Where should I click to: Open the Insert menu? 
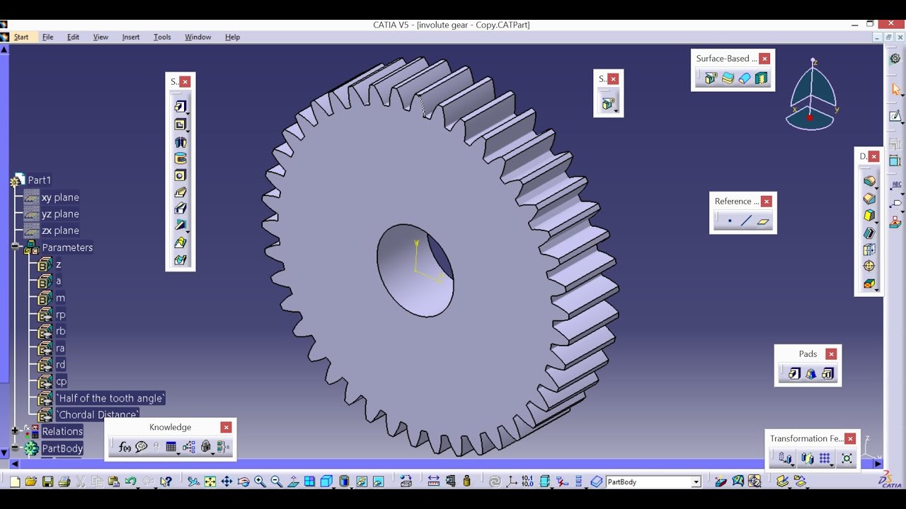[131, 37]
